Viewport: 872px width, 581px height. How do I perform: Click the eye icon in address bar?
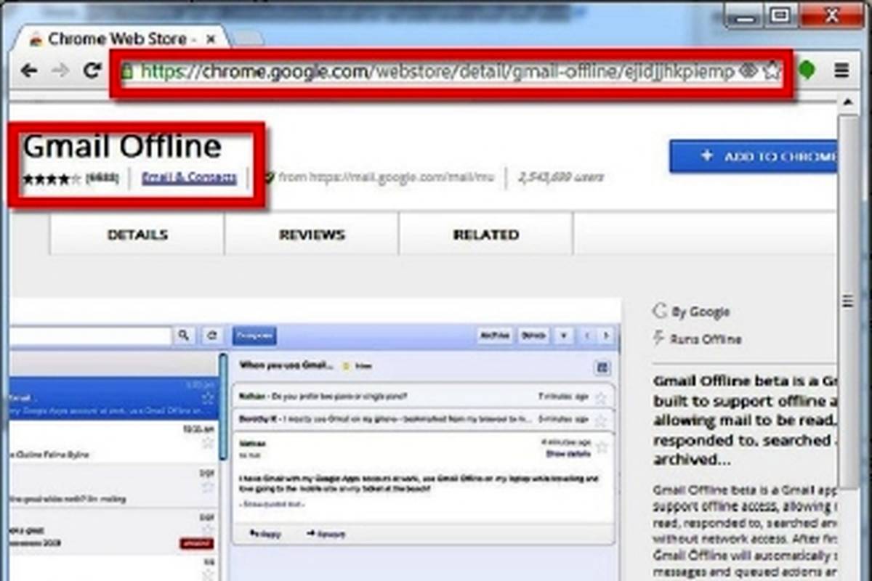pos(748,70)
